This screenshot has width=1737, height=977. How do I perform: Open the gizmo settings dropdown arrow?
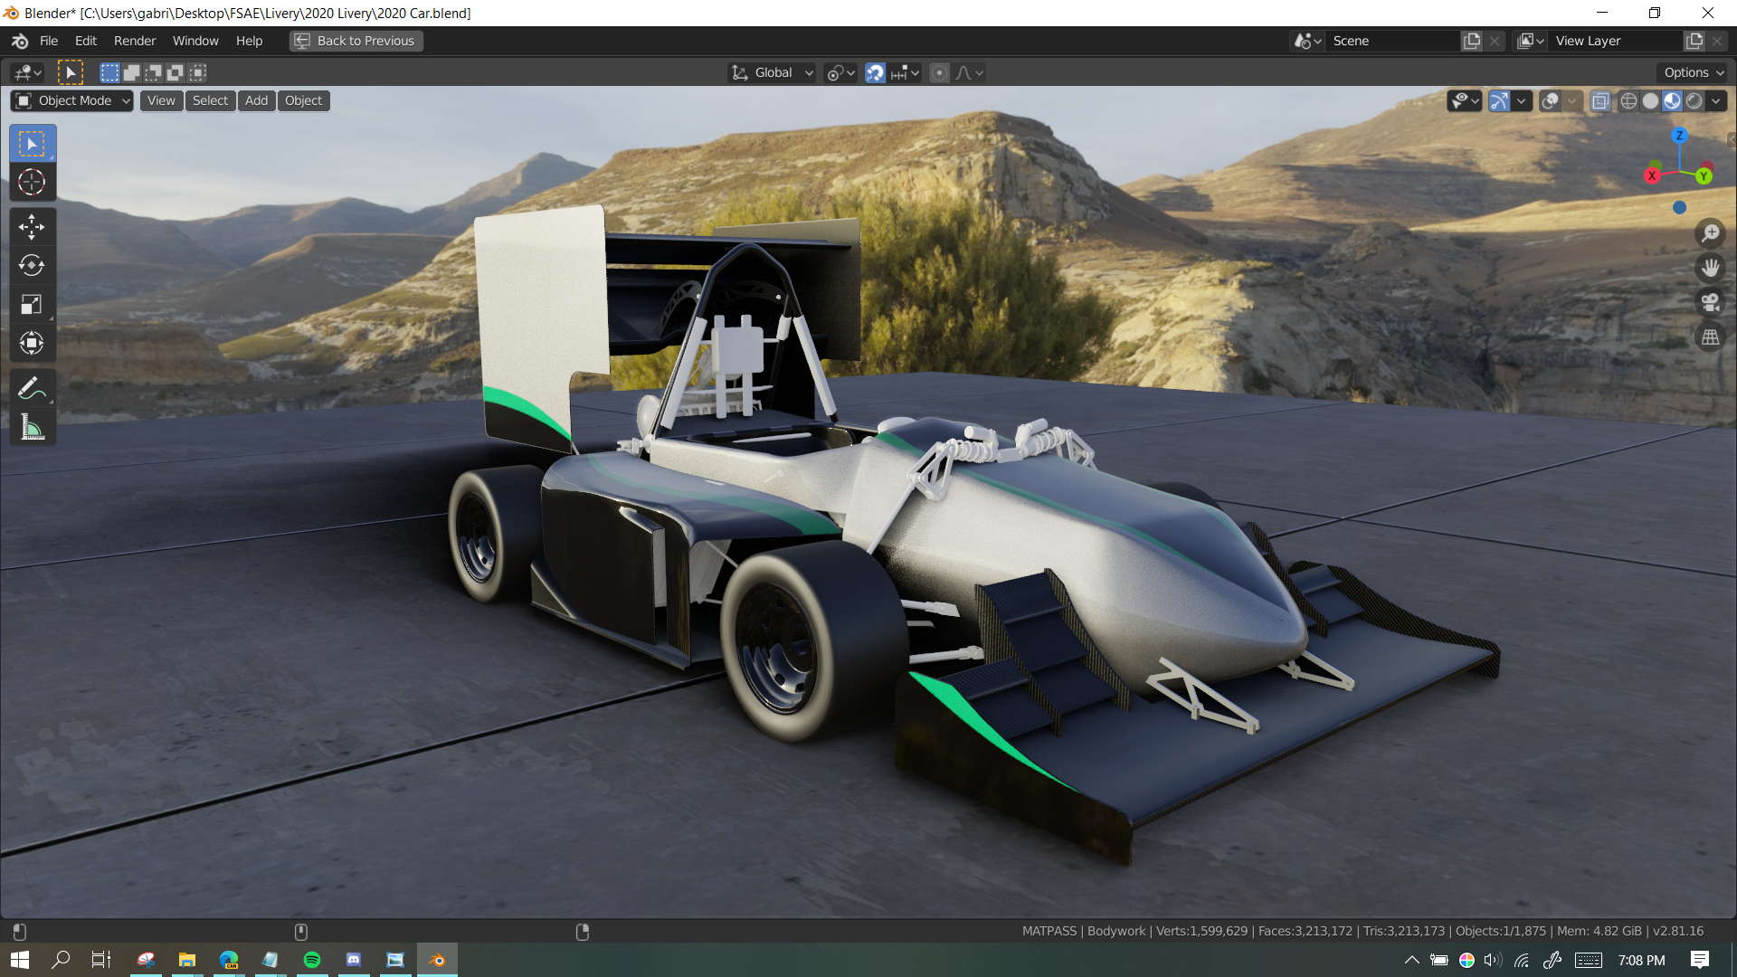coord(1522,101)
